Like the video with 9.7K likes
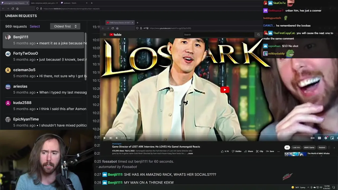The width and height of the screenshot is (338, 190). [225, 151]
